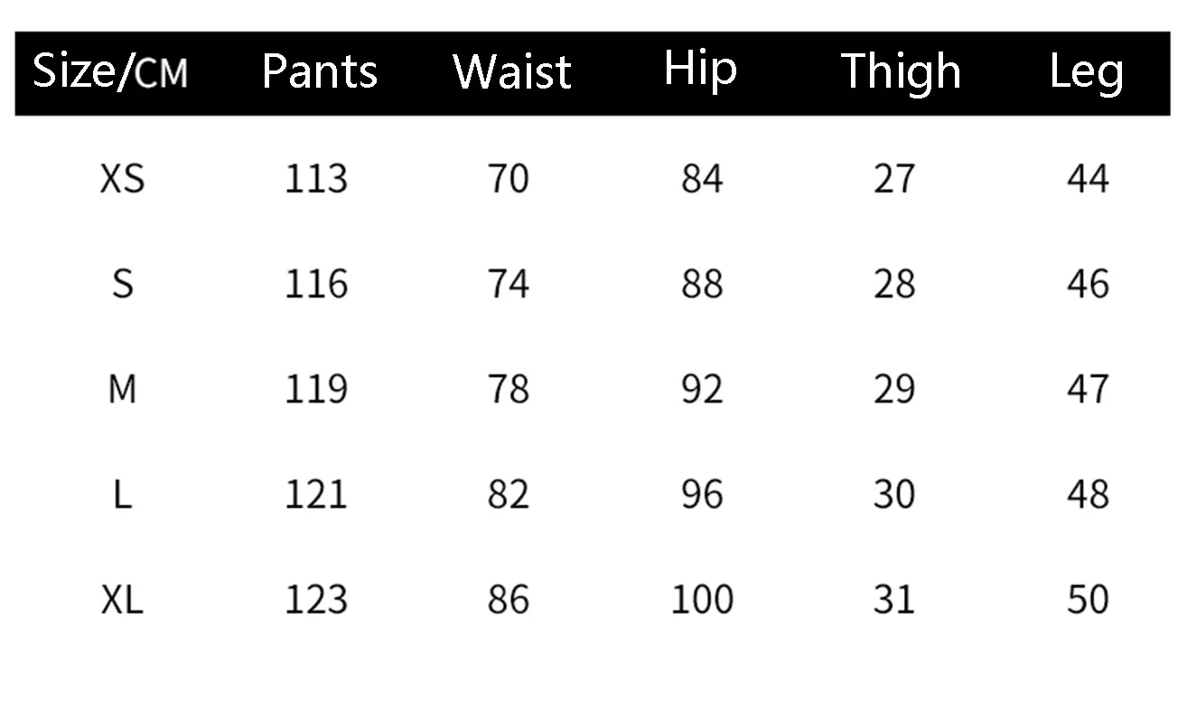Select the M size row label

pos(122,390)
